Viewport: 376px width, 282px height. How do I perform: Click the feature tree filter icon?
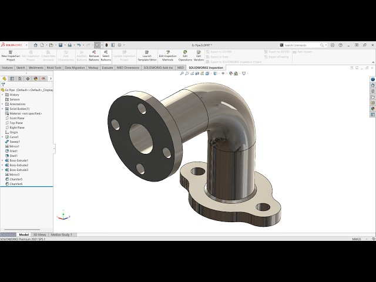(3, 85)
